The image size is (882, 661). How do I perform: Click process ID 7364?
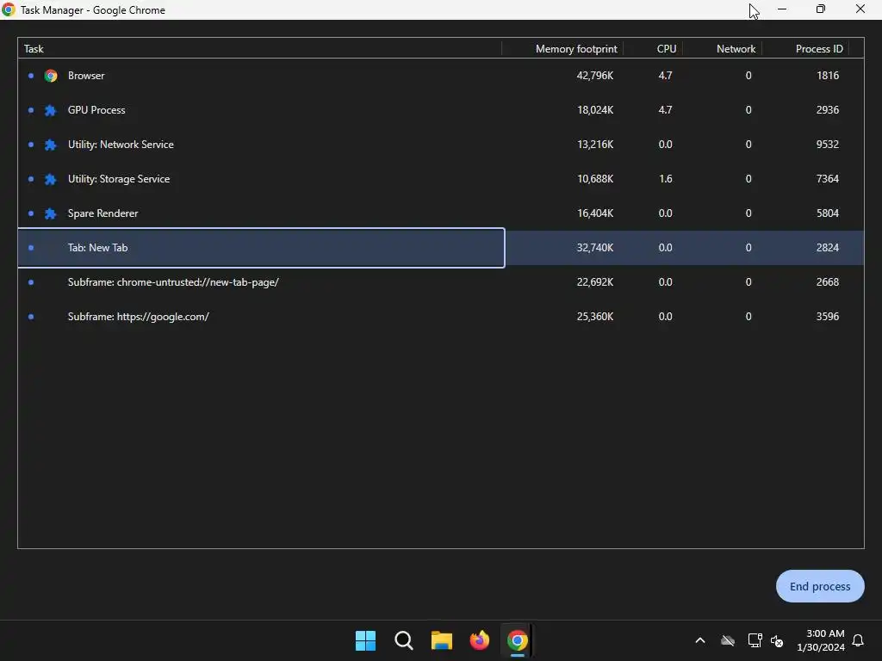click(828, 179)
